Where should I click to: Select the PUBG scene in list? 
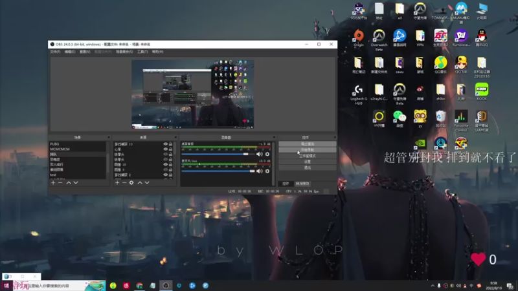click(x=56, y=144)
